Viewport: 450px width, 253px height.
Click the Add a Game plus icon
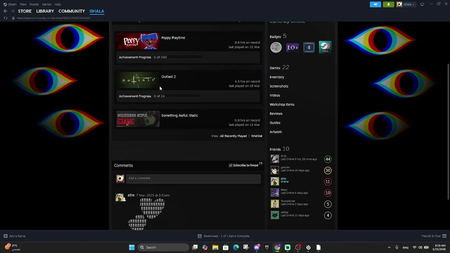[x=5, y=236]
